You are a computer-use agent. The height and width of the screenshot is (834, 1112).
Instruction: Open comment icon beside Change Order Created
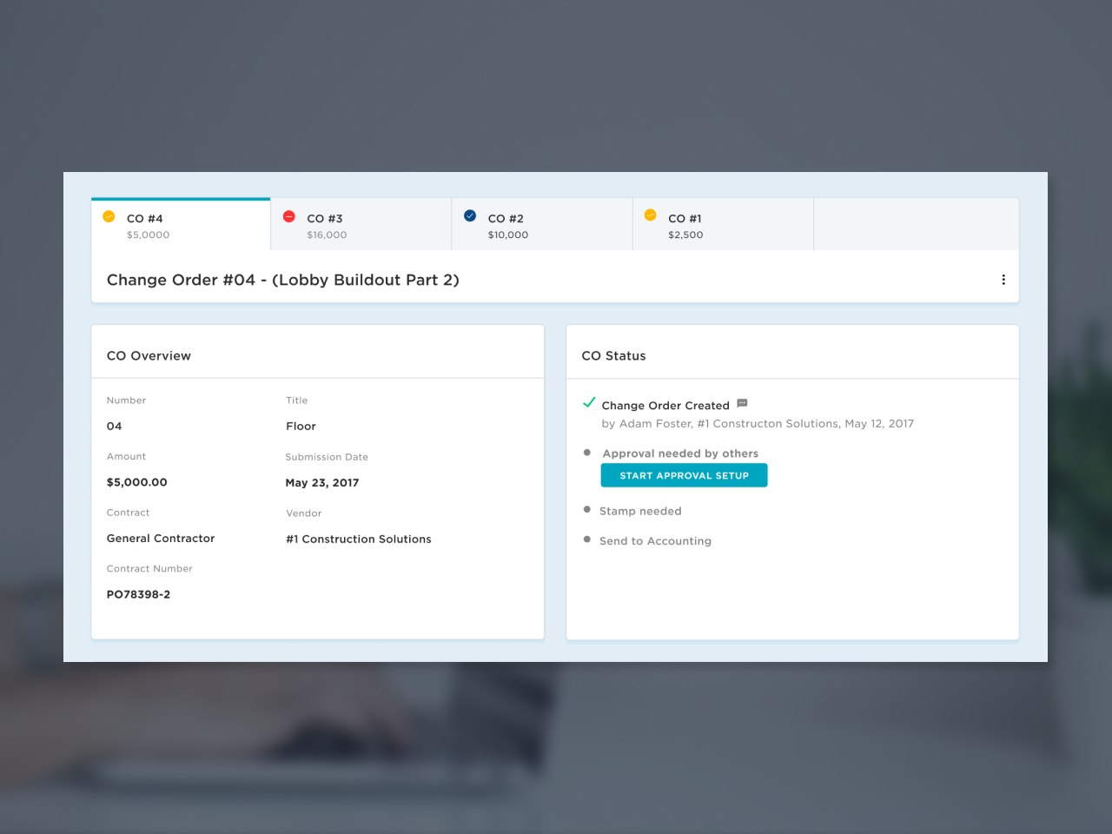[742, 403]
